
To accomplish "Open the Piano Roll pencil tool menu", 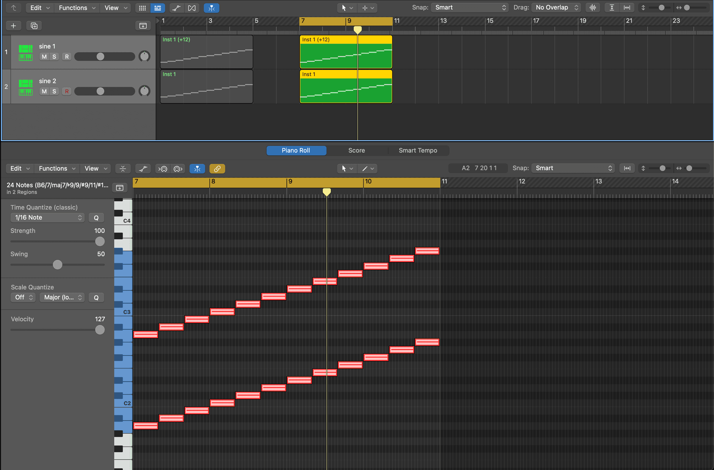I will pos(368,169).
